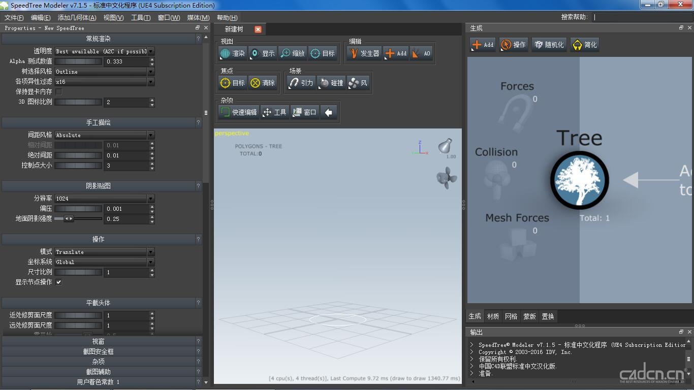Click the 引力 gravity scene button
Screen dimensions: 694x390
301,83
